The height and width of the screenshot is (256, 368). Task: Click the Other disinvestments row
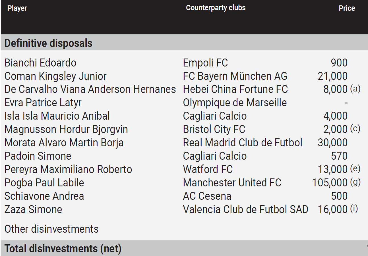point(184,229)
